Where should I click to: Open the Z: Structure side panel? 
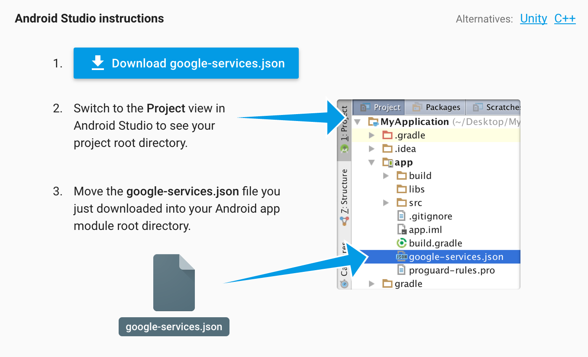(344, 193)
